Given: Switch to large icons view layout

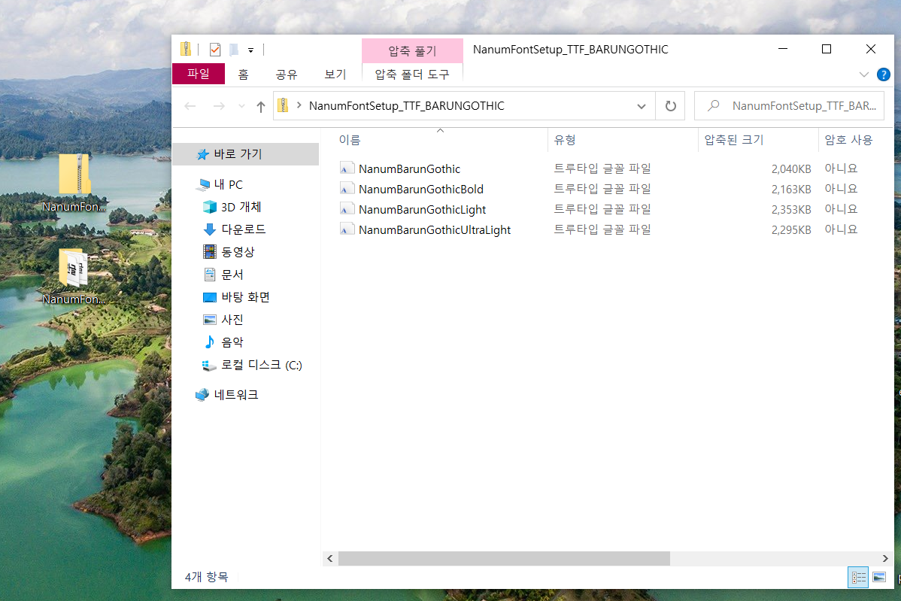Looking at the screenshot, I should [879, 578].
